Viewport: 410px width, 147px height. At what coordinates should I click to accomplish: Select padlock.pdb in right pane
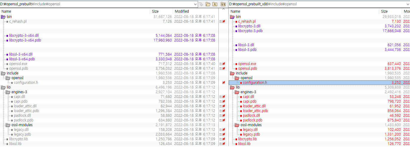click(253, 120)
